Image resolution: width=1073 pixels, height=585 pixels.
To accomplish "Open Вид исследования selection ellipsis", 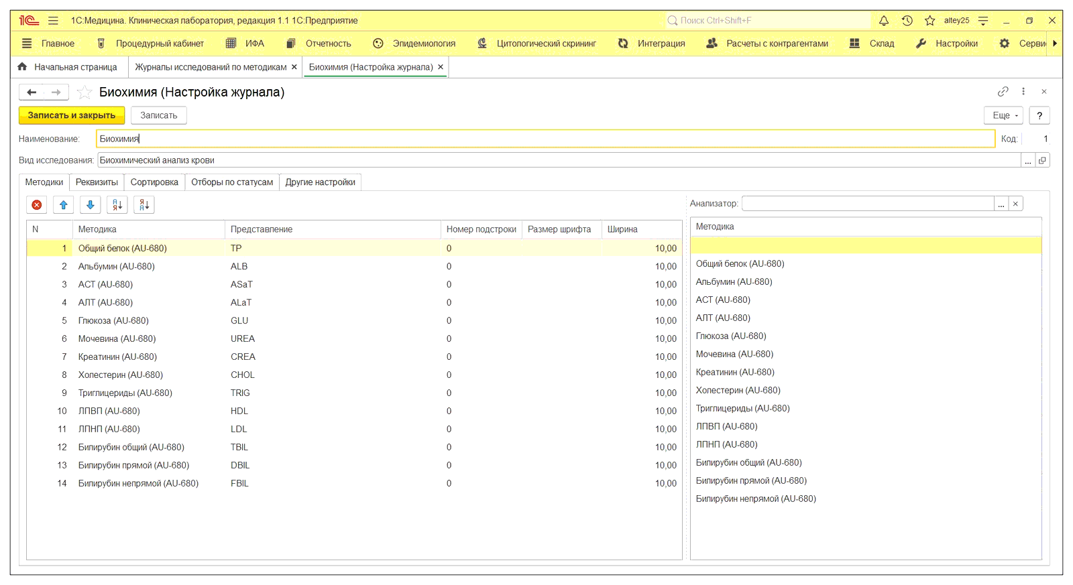I will [1027, 161].
